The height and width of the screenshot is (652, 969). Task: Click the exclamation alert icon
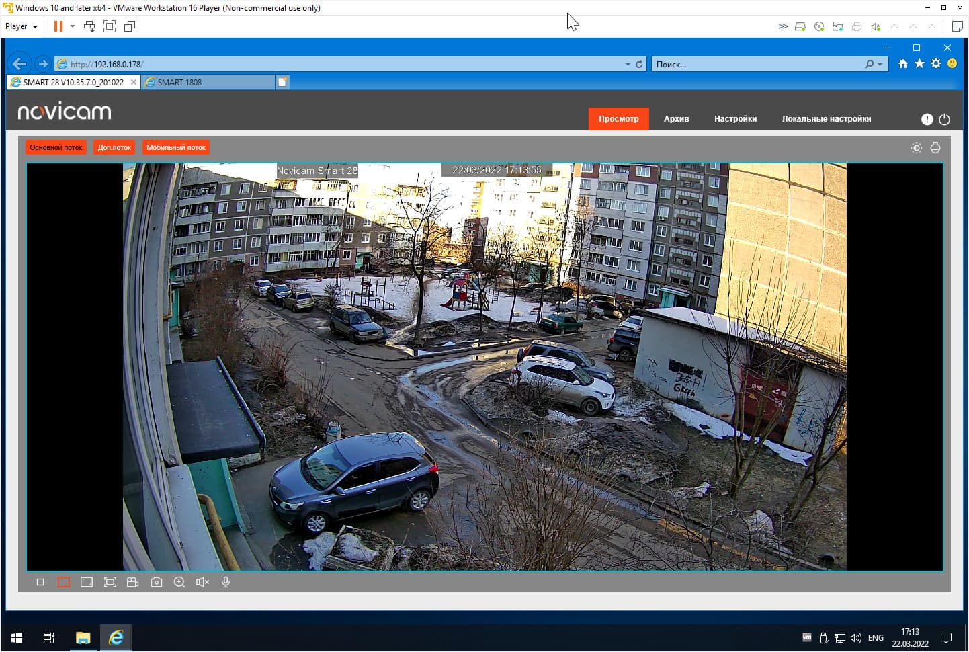927,119
